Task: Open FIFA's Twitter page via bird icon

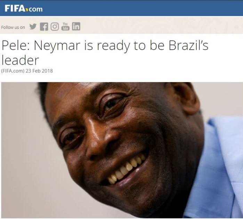Action: click(x=33, y=26)
